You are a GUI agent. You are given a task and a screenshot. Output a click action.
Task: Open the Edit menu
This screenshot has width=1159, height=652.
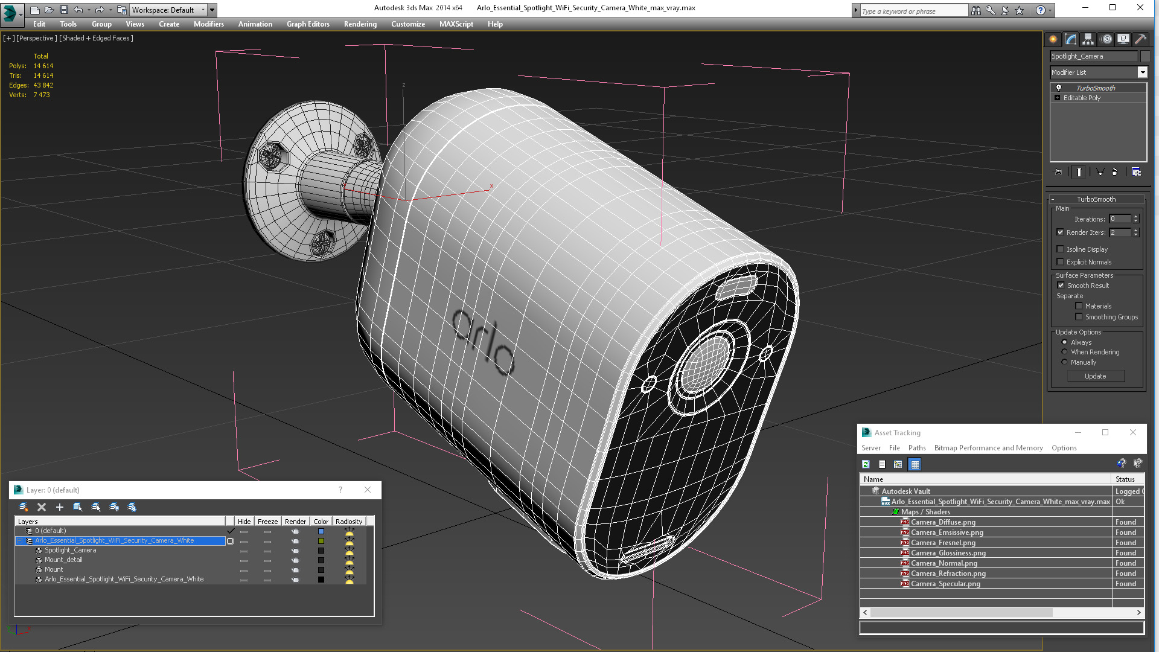point(39,24)
